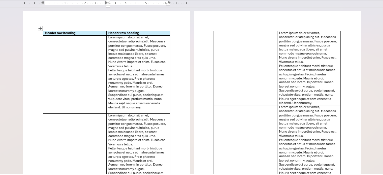The image size is (383, 175).
Task: Click the blank top margin of page two
Action: coord(277,21)
